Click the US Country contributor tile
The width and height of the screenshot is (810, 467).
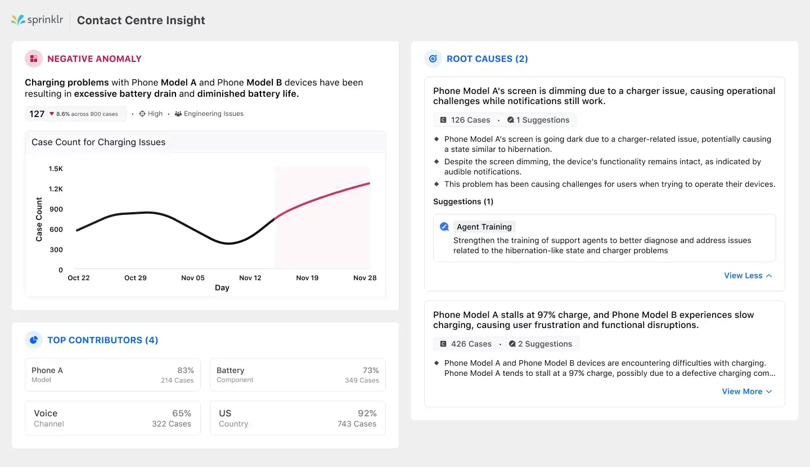click(298, 417)
